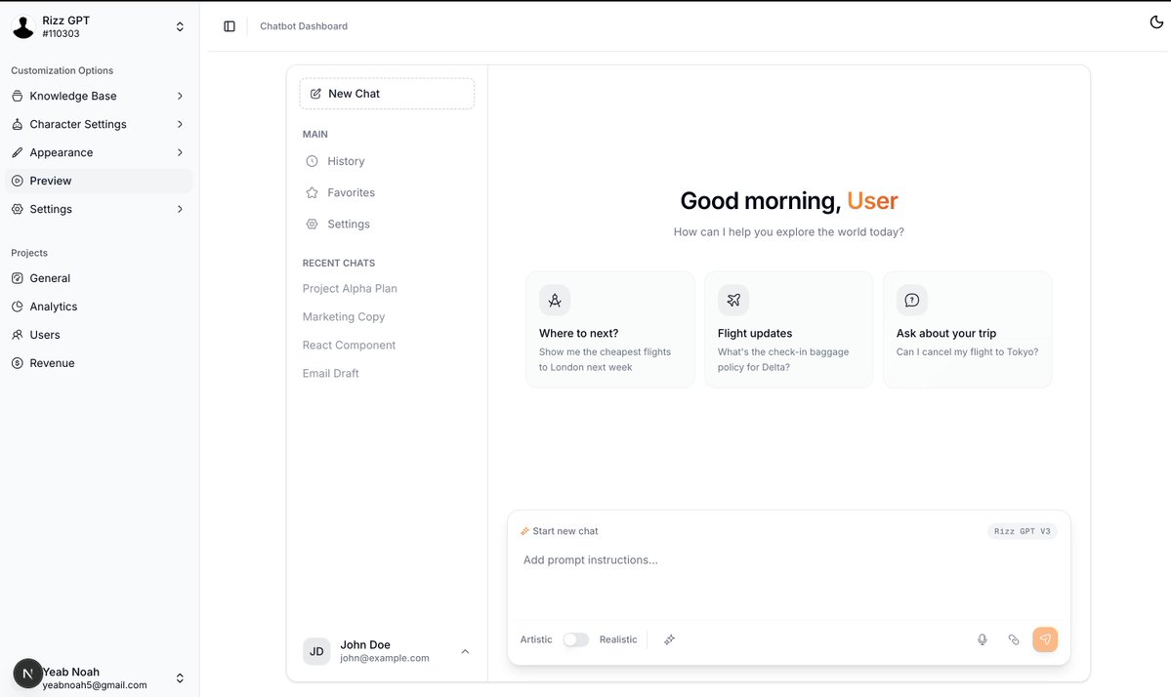
Task: Open History in the chat panel
Action: 387,161
